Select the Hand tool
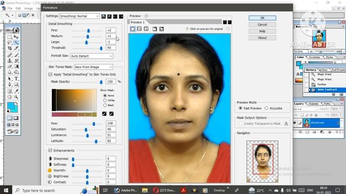 [x=10, y=97]
